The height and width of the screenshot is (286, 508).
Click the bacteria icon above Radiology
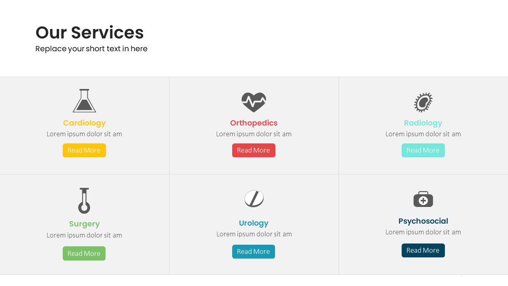(x=423, y=102)
